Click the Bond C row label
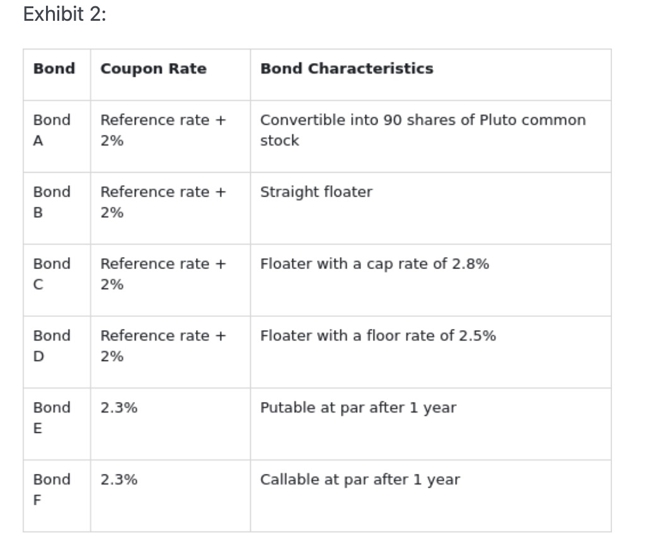This screenshot has width=663, height=557. [52, 274]
